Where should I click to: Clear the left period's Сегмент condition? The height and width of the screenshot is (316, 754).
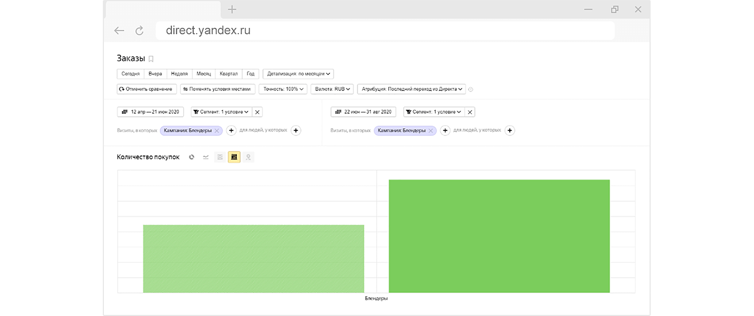pos(257,112)
